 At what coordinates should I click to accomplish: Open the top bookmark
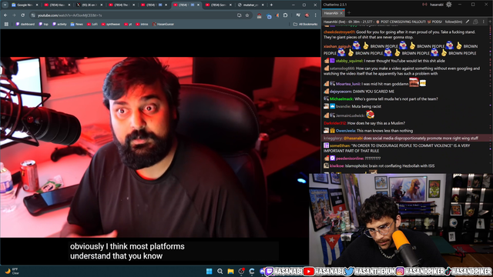pyautogui.click(x=43, y=24)
